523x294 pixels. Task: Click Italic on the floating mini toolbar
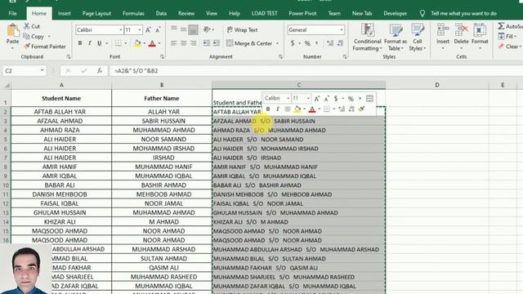tap(277, 109)
